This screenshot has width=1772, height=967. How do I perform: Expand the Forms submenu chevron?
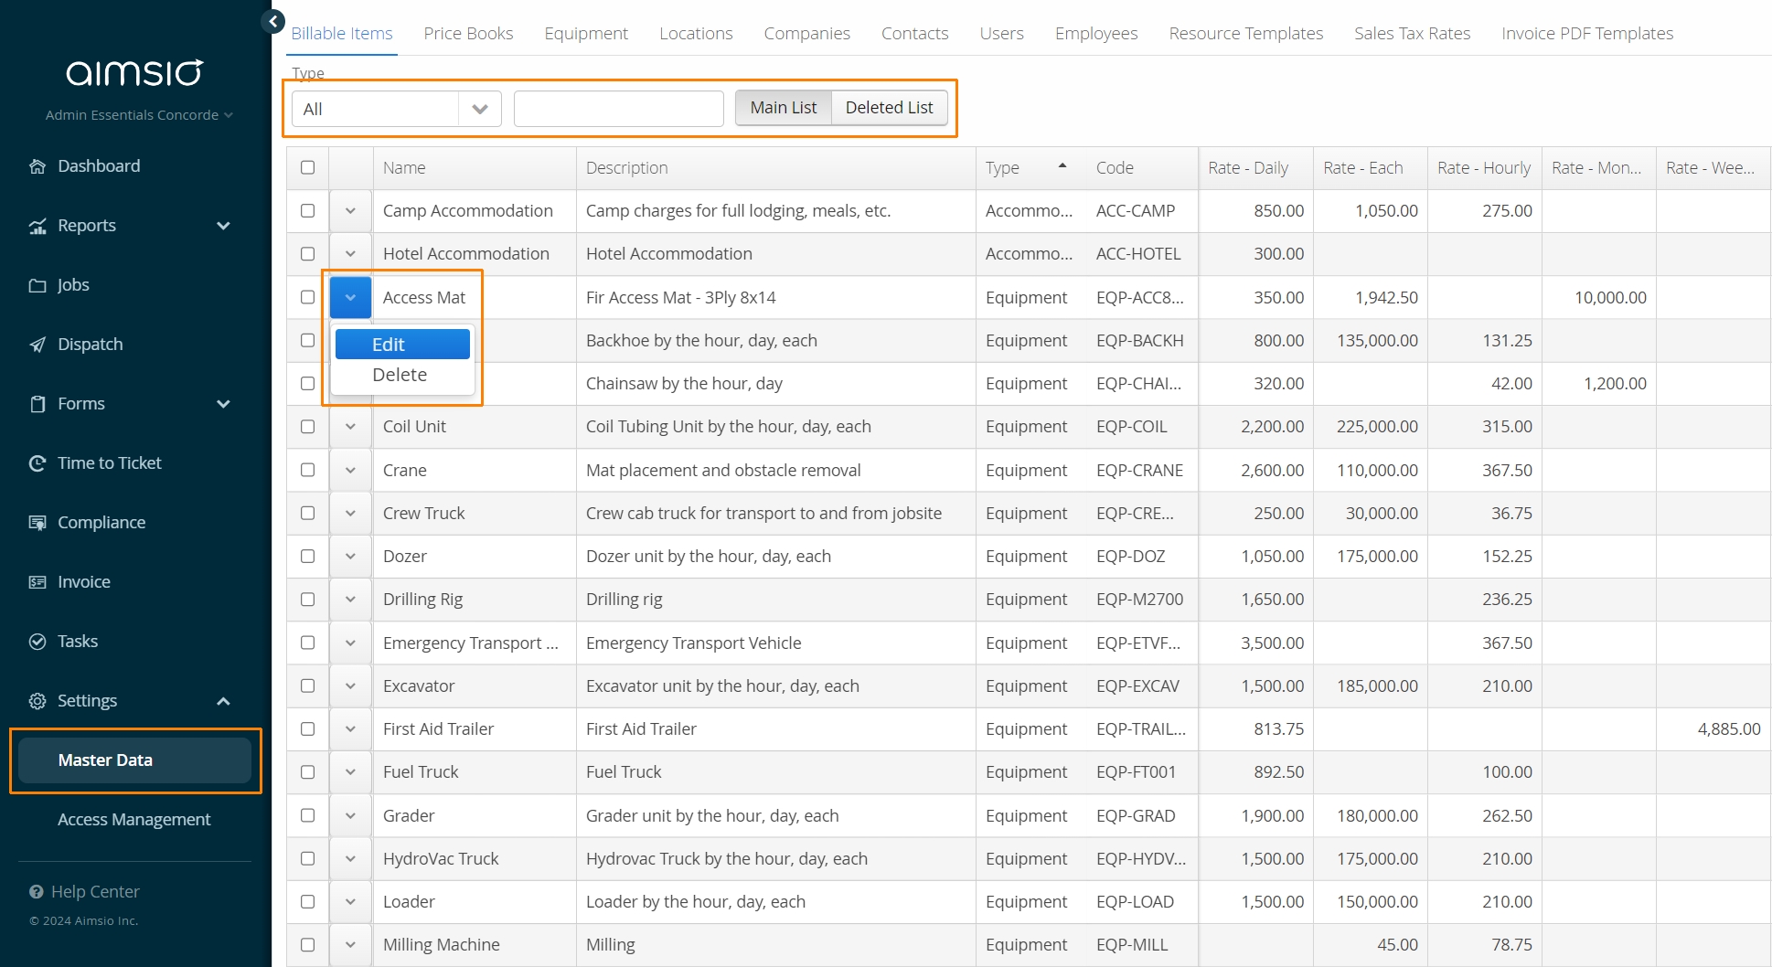point(223,404)
